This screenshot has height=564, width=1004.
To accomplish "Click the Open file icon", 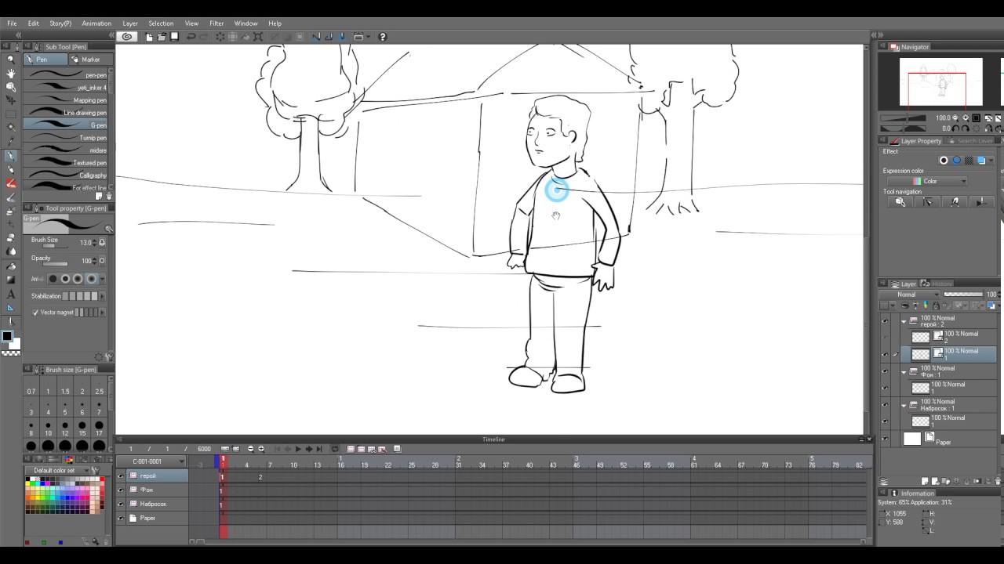I will (162, 36).
